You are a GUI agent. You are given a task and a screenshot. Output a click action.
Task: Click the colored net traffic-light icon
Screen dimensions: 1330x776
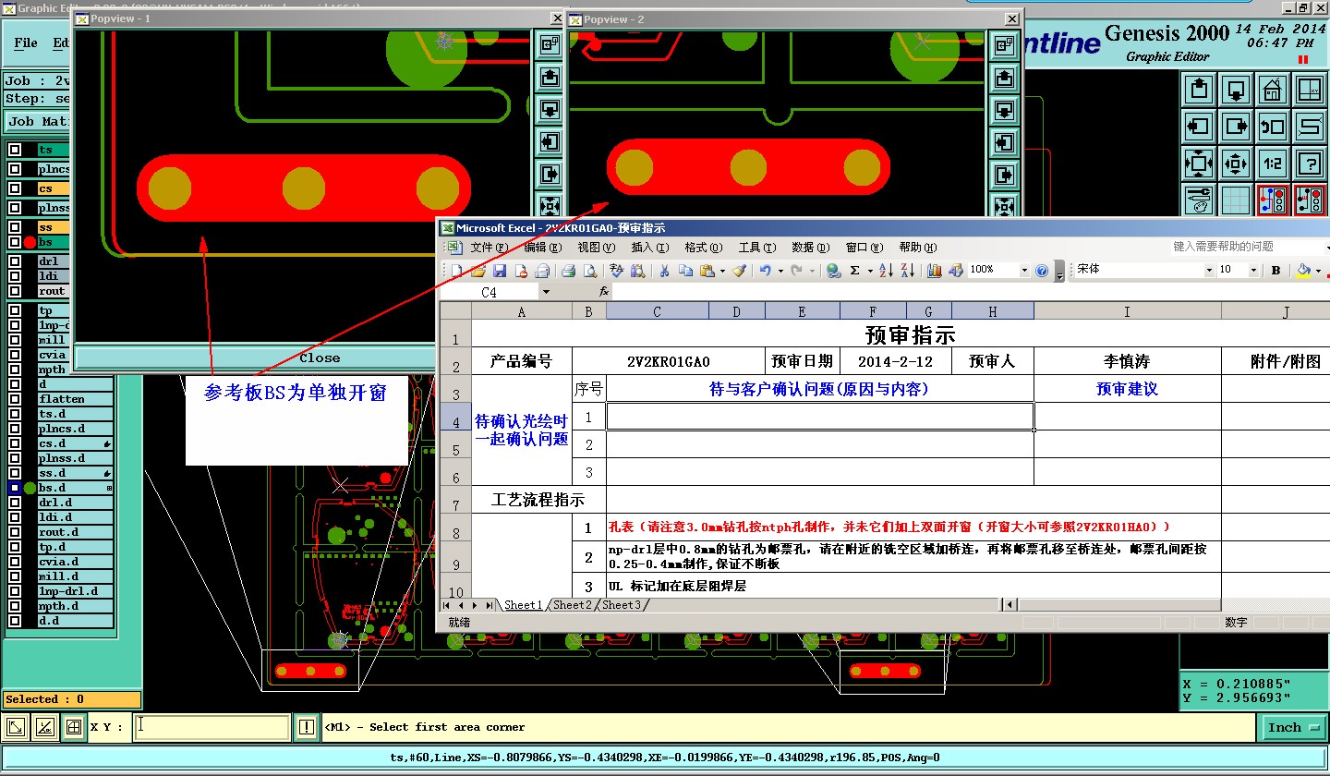pyautogui.click(x=1273, y=200)
